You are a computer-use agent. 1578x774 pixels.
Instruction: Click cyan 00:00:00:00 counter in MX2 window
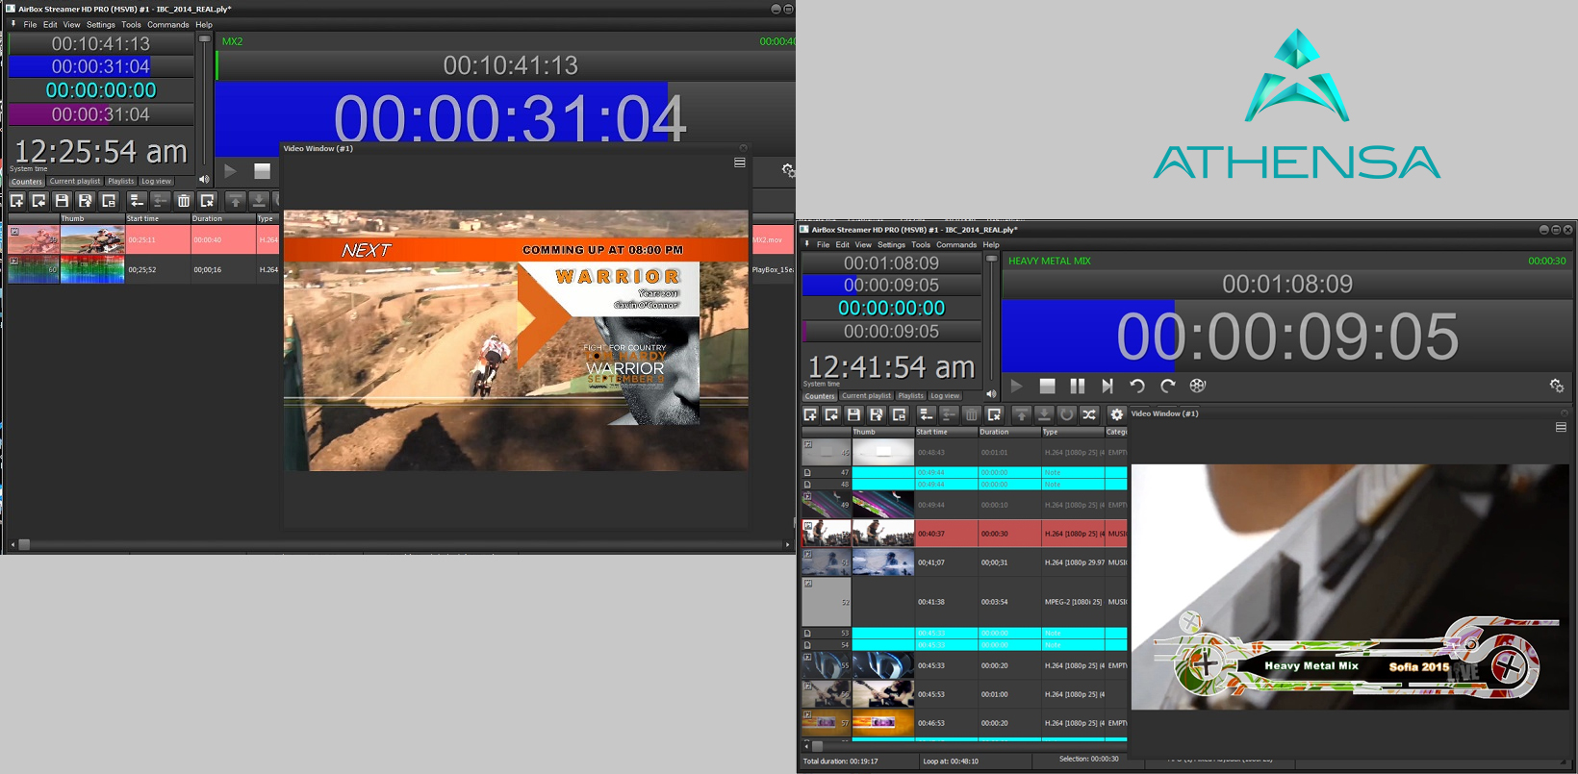pyautogui.click(x=101, y=90)
